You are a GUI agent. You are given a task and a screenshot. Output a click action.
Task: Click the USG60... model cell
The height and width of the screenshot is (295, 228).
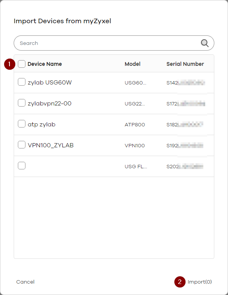click(135, 83)
